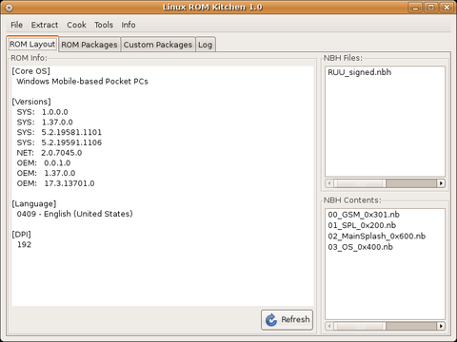Click the blue refresh arrow icon

click(271, 319)
